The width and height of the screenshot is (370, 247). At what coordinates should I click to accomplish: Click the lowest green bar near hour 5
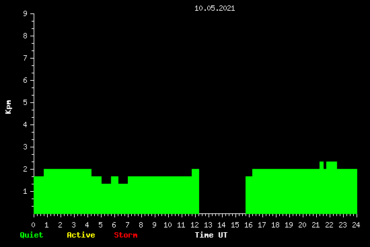pos(106,199)
